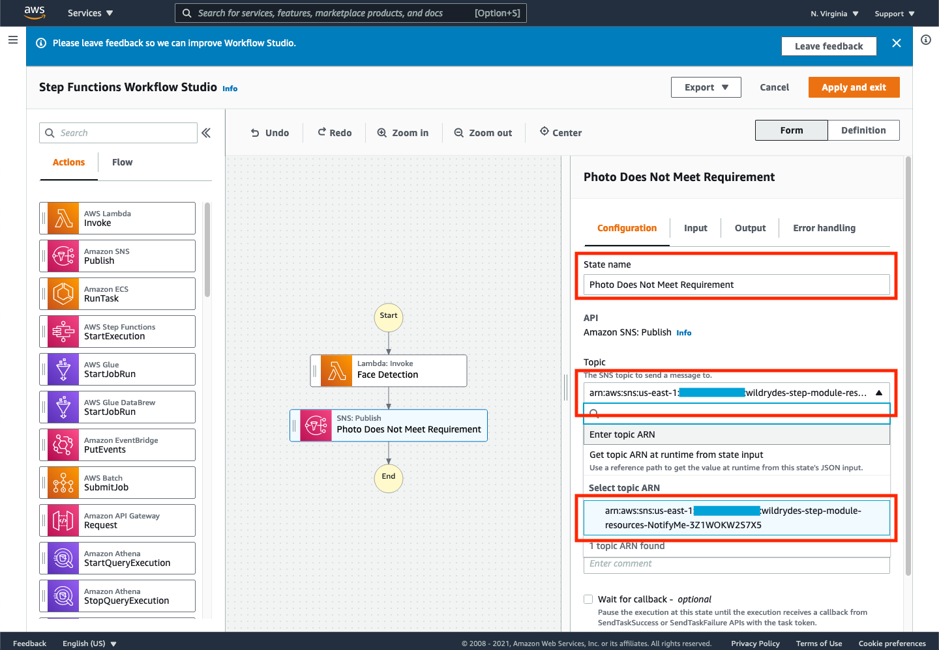Viewport: 939px width, 650px height.
Task: Toggle the Wait for callback checkbox
Action: pos(588,599)
